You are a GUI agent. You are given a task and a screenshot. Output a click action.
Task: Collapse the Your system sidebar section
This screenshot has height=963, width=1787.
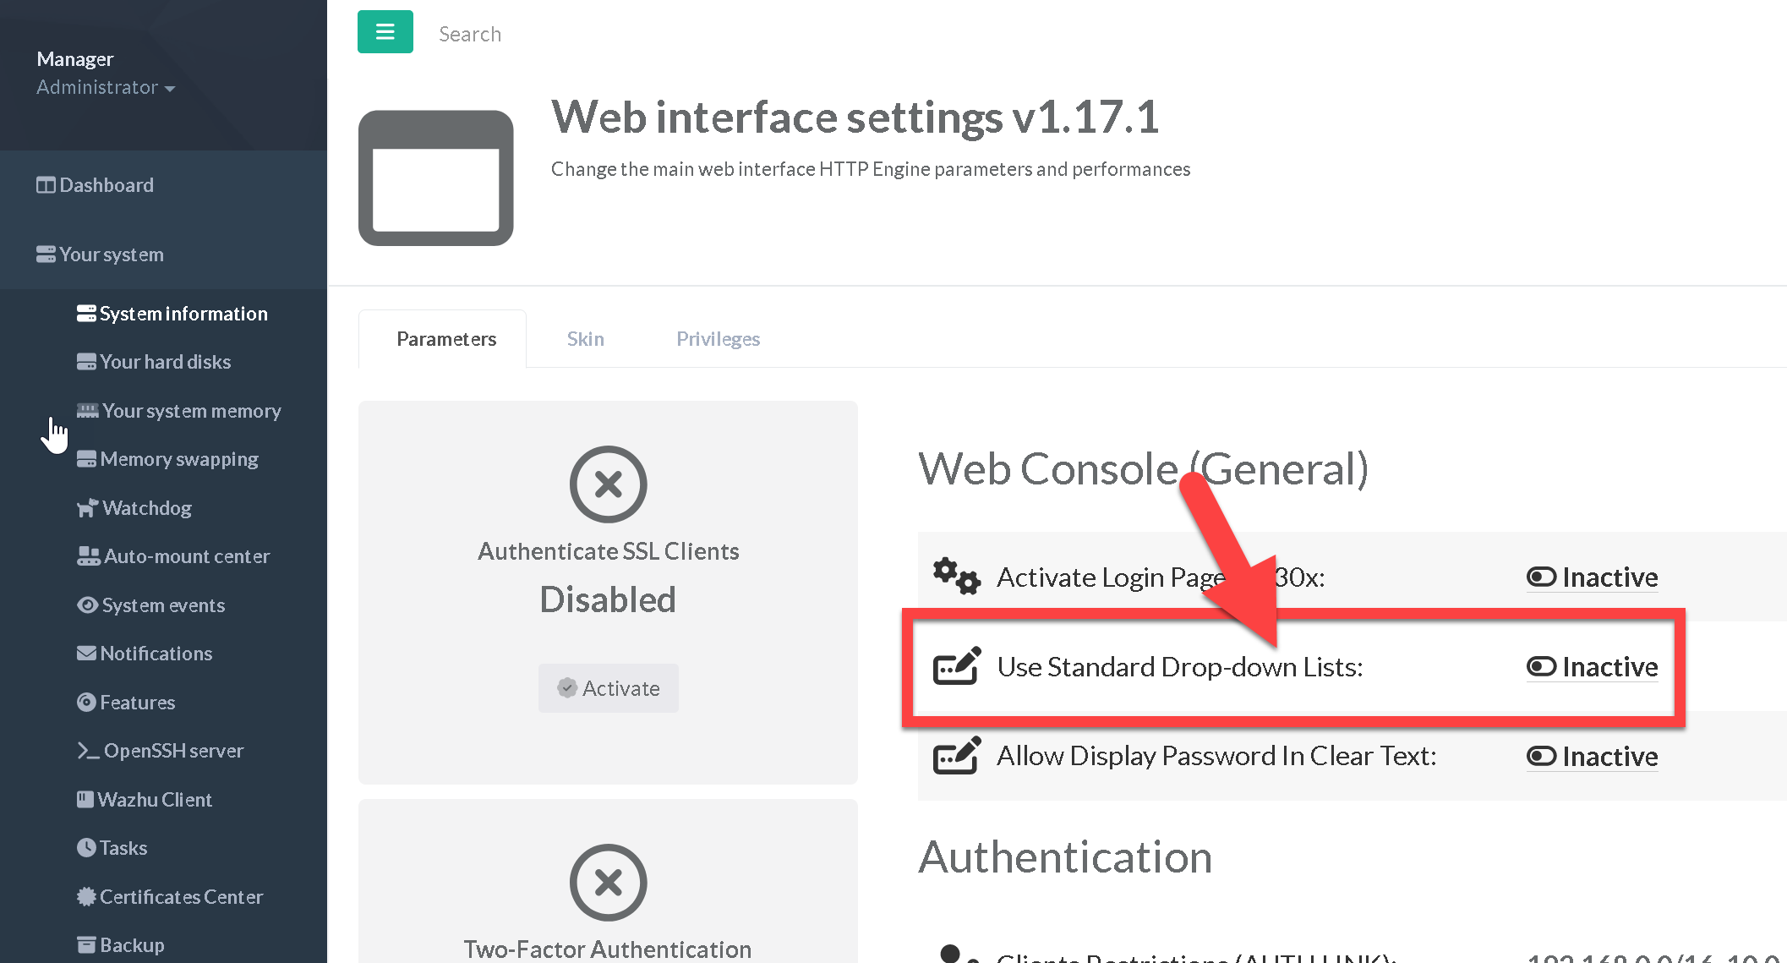112,254
